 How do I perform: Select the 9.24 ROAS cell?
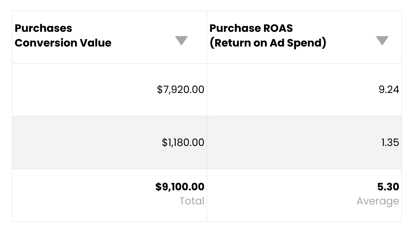(x=304, y=90)
